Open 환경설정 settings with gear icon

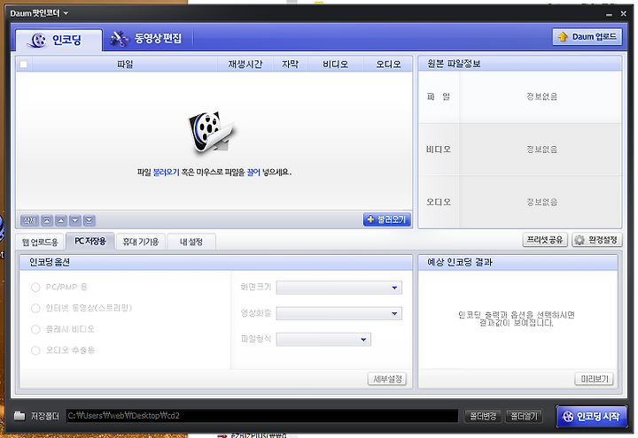click(597, 240)
